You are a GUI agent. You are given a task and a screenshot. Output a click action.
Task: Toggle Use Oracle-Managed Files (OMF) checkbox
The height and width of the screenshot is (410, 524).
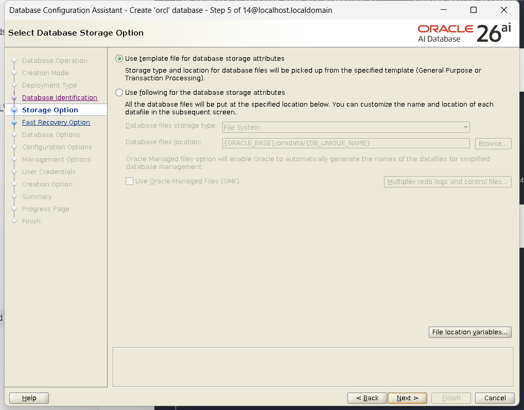(x=129, y=181)
